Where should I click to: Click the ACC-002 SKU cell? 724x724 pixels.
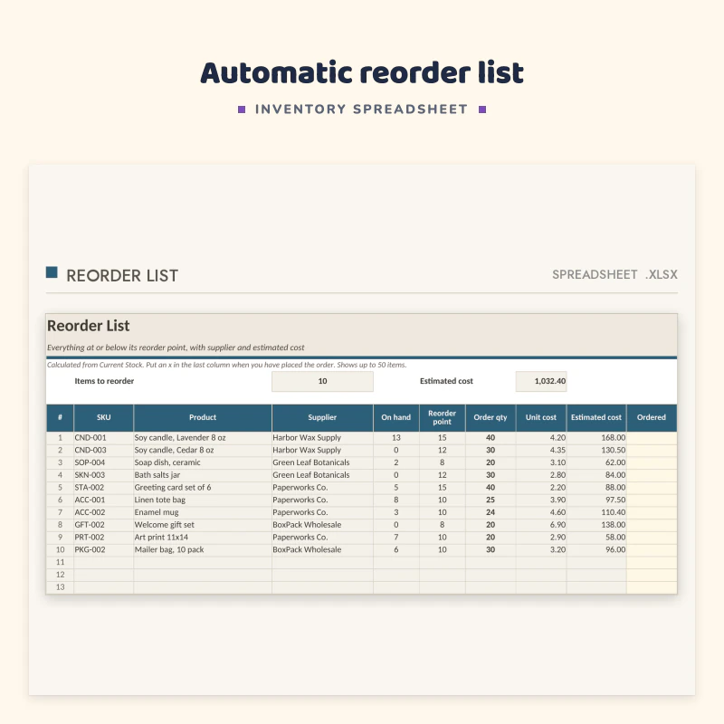(103, 512)
